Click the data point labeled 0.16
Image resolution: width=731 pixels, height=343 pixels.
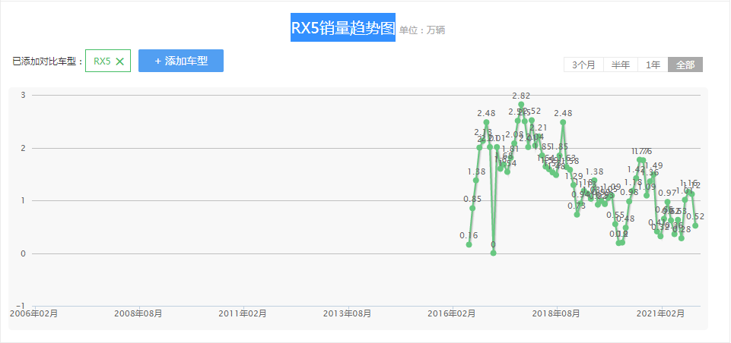pos(469,244)
